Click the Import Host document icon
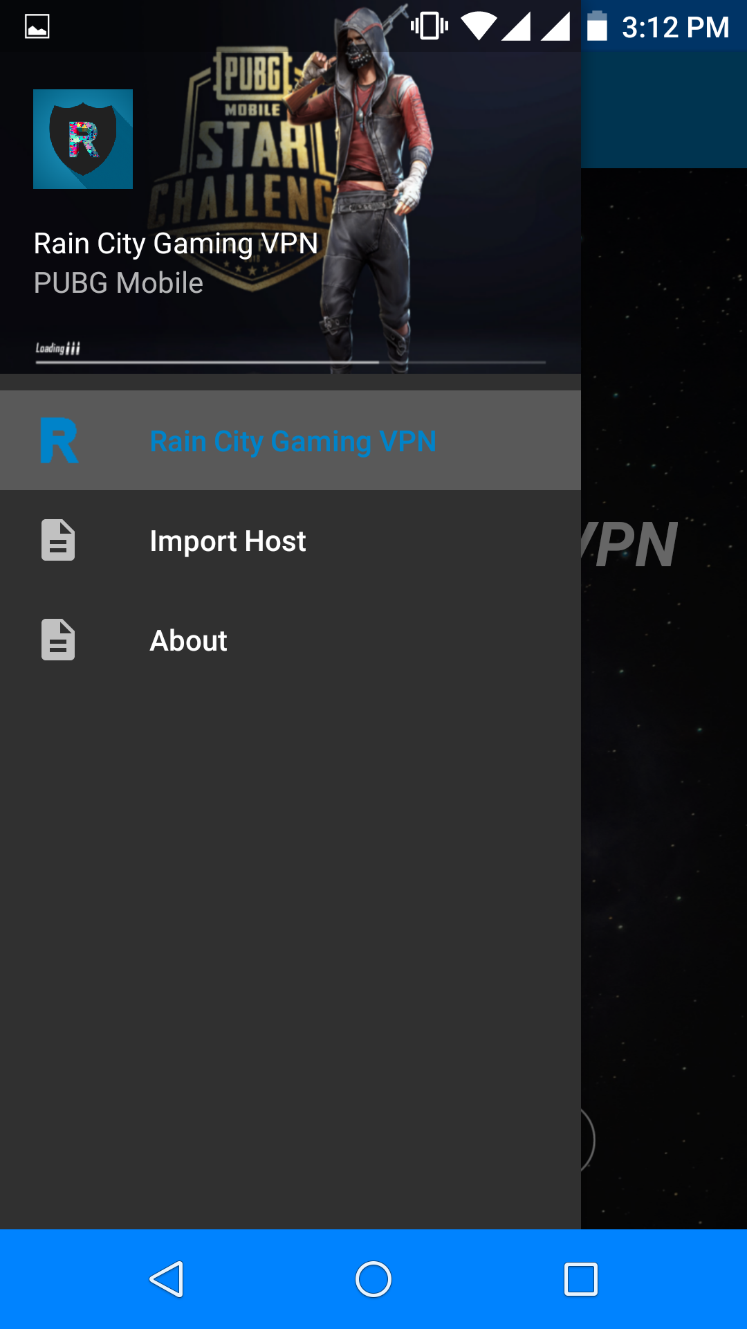The width and height of the screenshot is (747, 1329). (58, 541)
